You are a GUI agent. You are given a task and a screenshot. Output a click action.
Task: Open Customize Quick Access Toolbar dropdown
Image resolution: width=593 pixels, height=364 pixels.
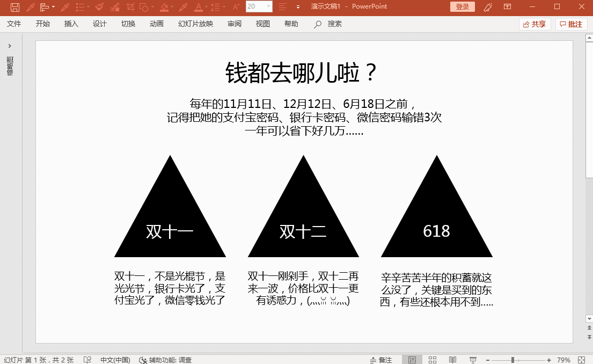(x=298, y=7)
